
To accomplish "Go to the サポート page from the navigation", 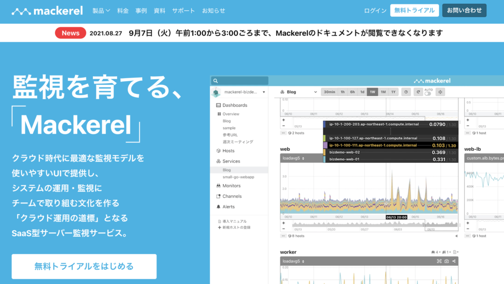I will pyautogui.click(x=184, y=10).
